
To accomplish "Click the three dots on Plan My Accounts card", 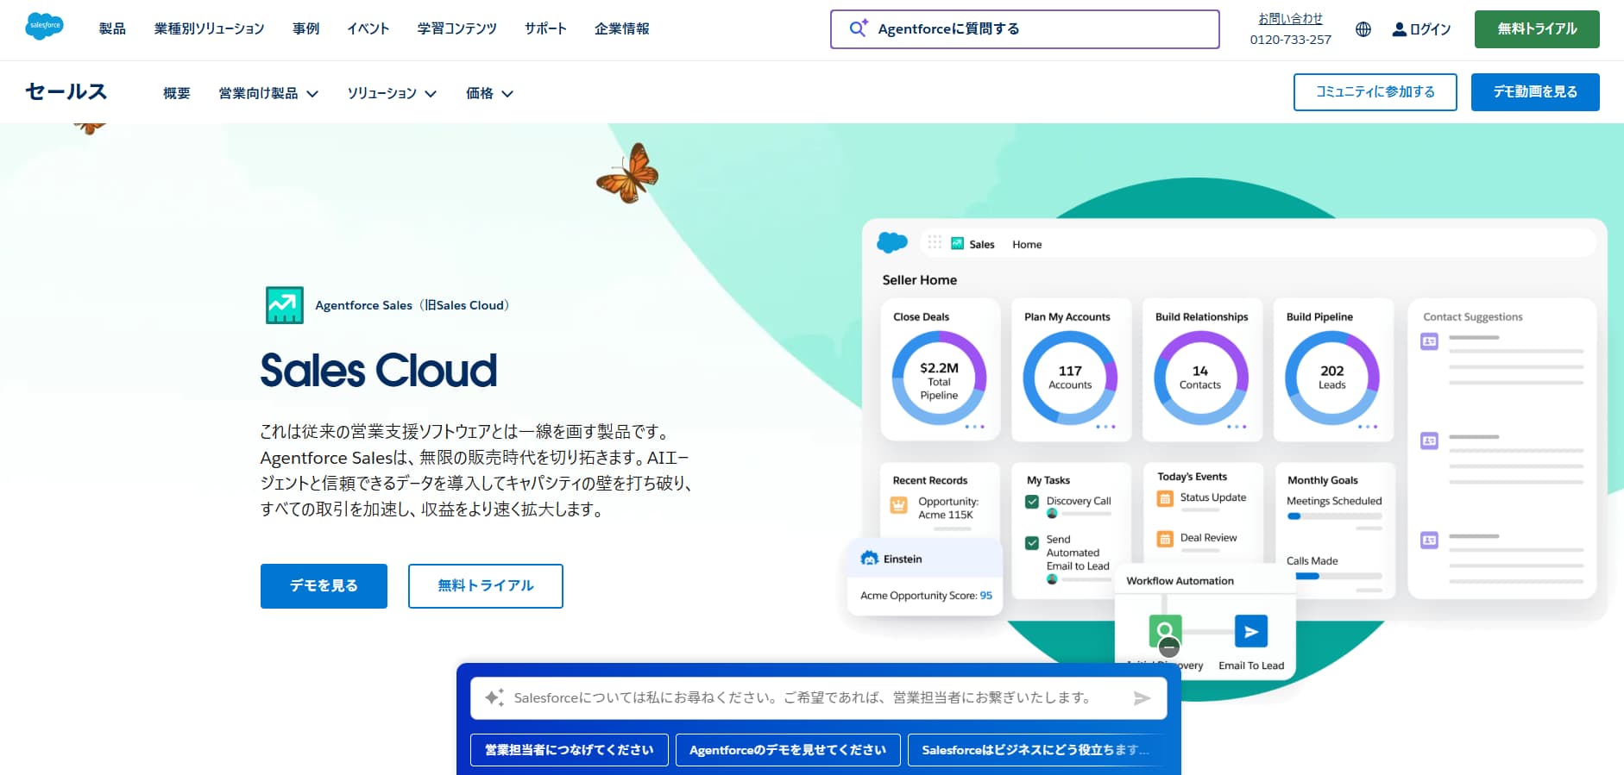I will point(1105,427).
